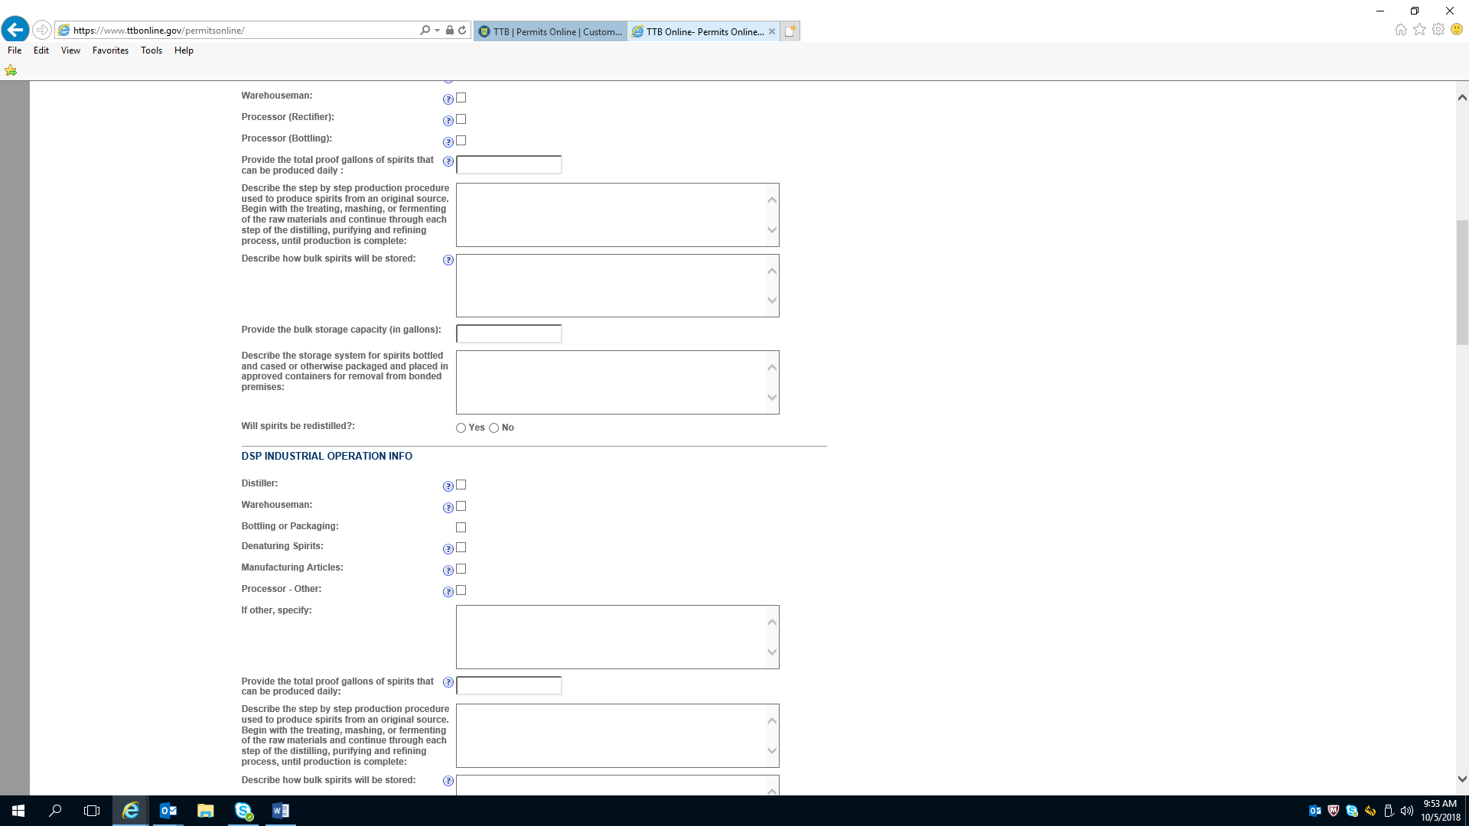Enable the Bottling or Packaging checkbox
This screenshot has width=1469, height=826.
tap(461, 528)
